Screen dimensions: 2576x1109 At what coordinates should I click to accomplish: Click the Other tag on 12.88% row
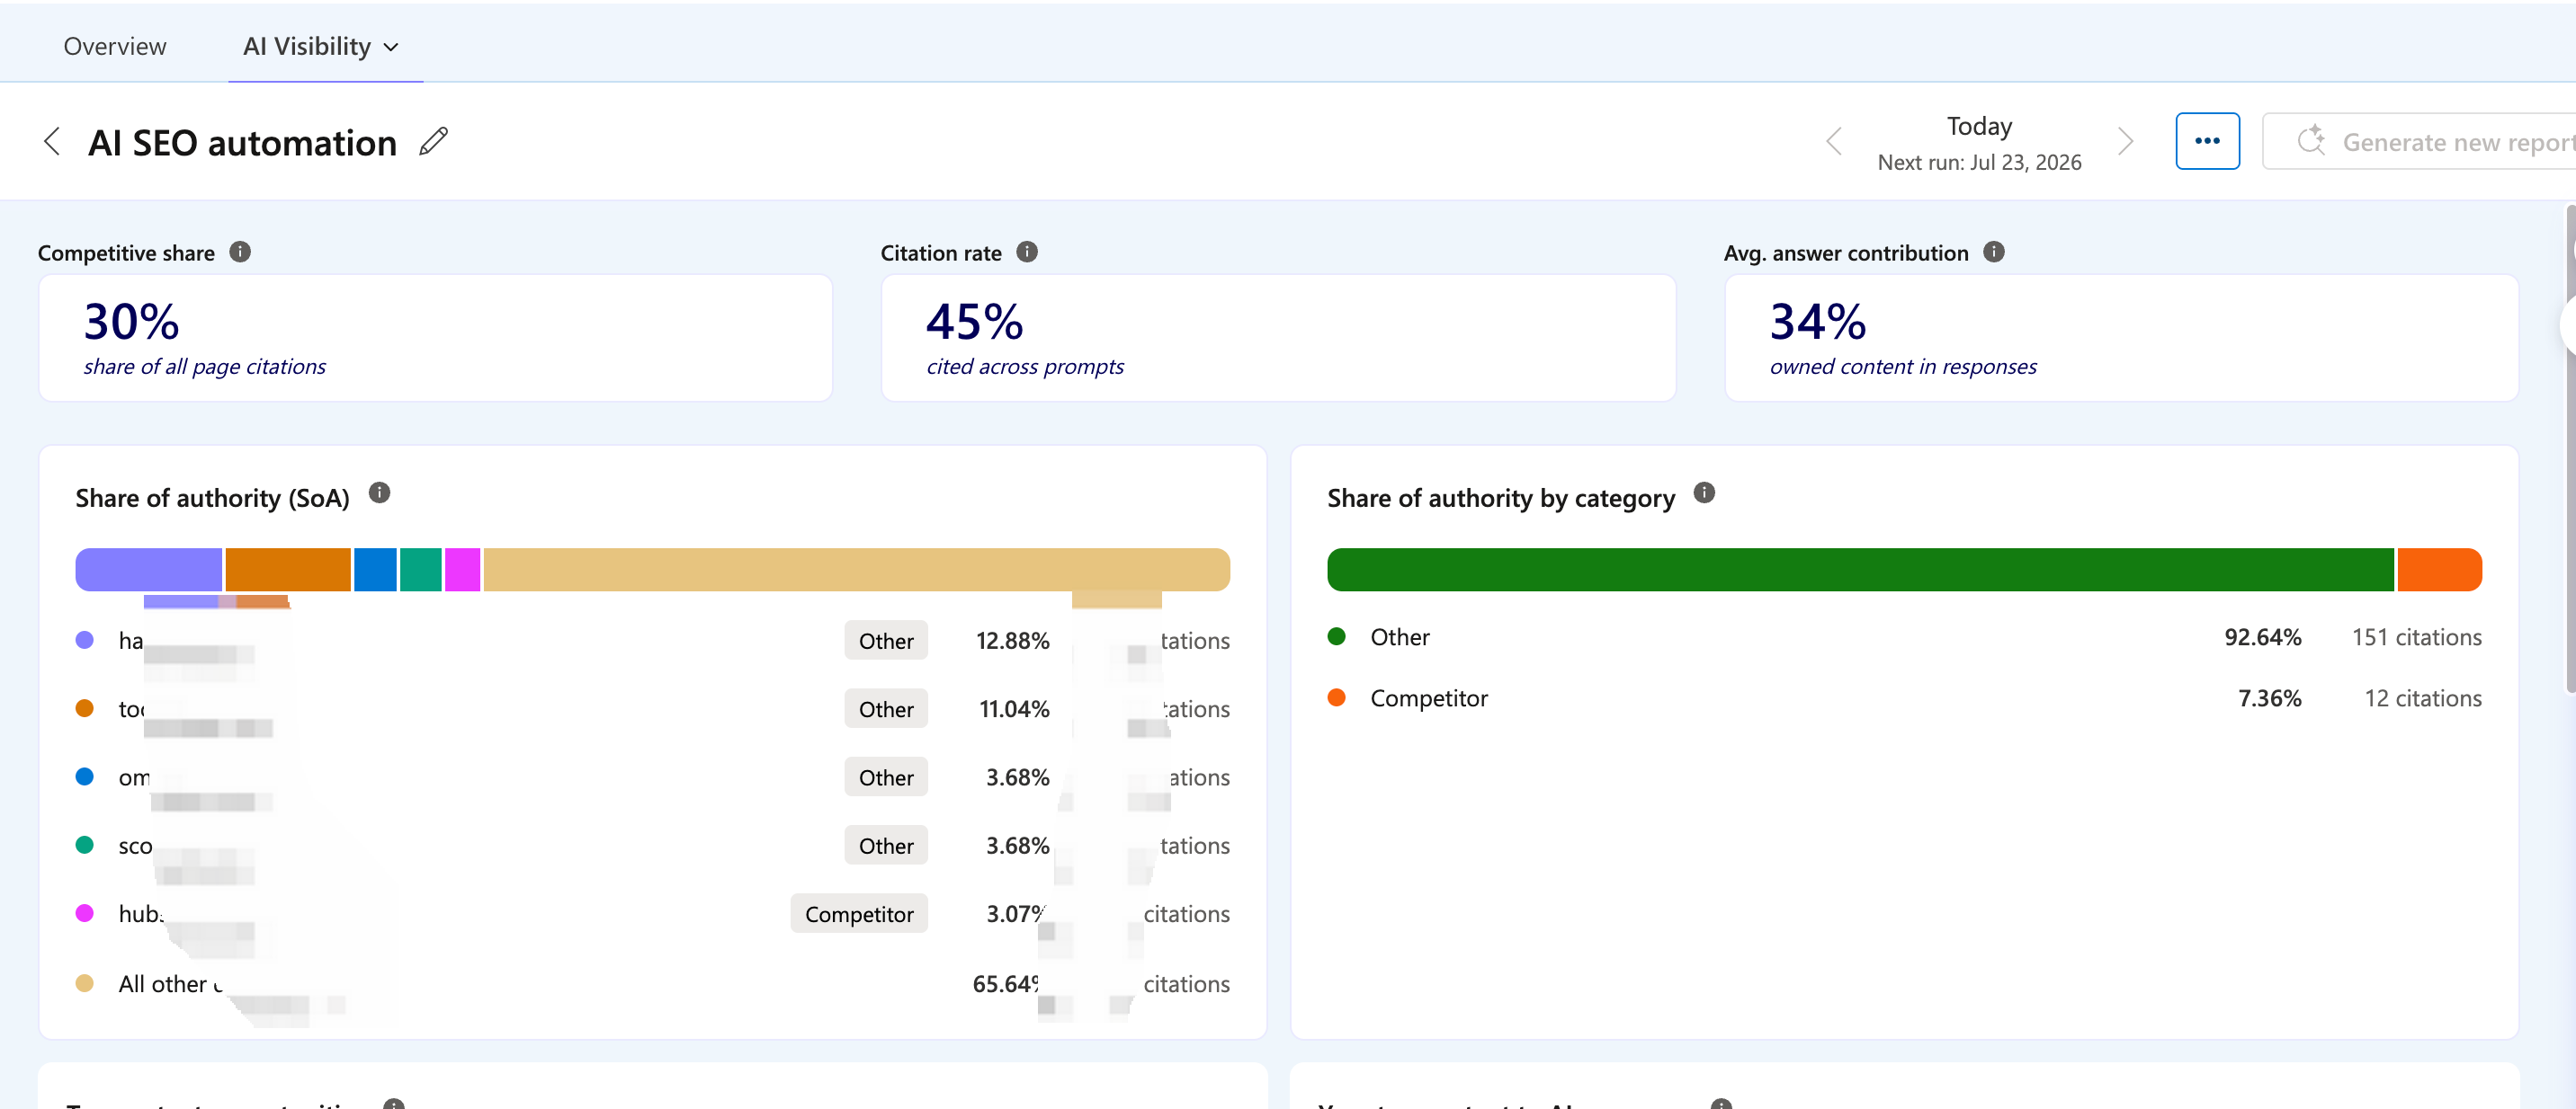[x=886, y=641]
